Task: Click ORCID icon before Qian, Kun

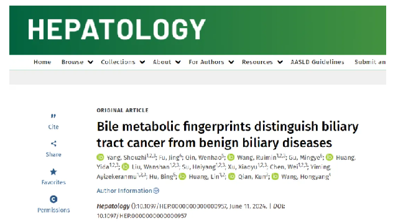Action: tap(231, 176)
